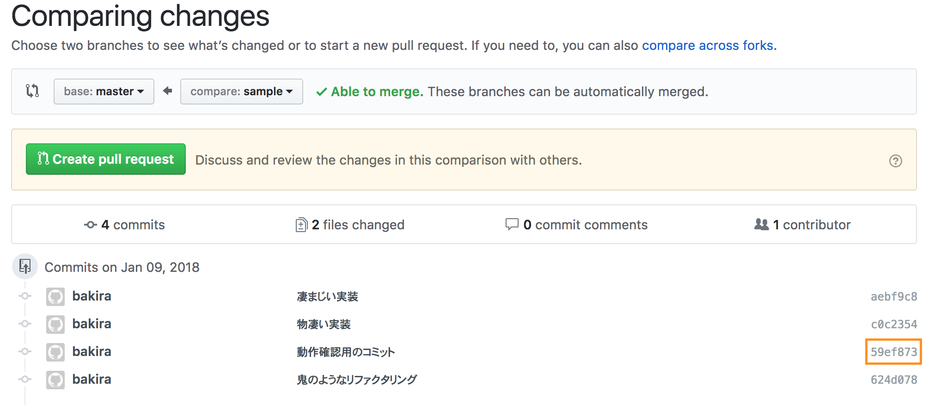
Task: Switch to the 4 commits tab
Action: 125,225
